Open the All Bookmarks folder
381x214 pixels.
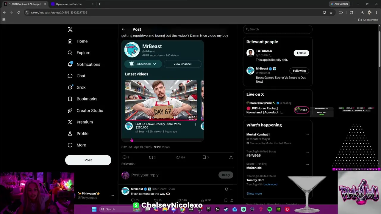pos(368,20)
